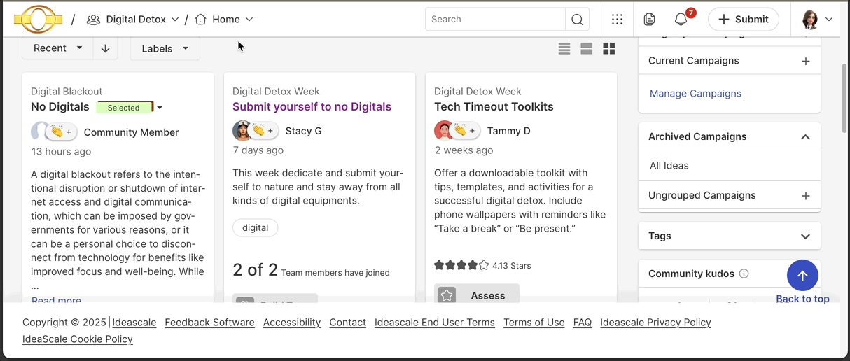Open the Digital Detox community menu

(133, 20)
